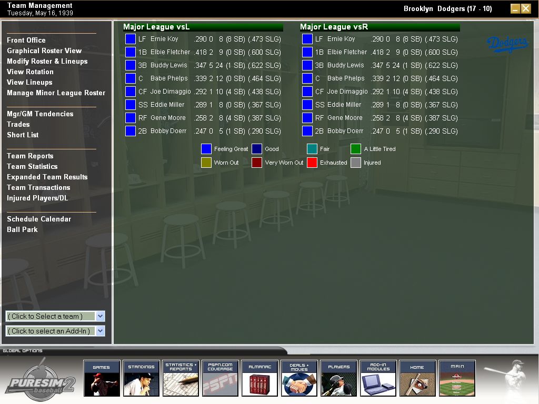Click the Exhausted legend swatch
The image size is (539, 404).
tap(312, 163)
